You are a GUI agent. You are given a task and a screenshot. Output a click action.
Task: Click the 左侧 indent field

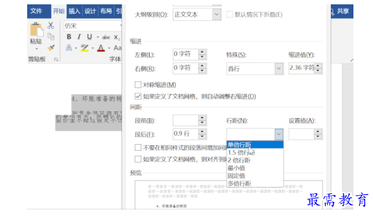point(185,54)
